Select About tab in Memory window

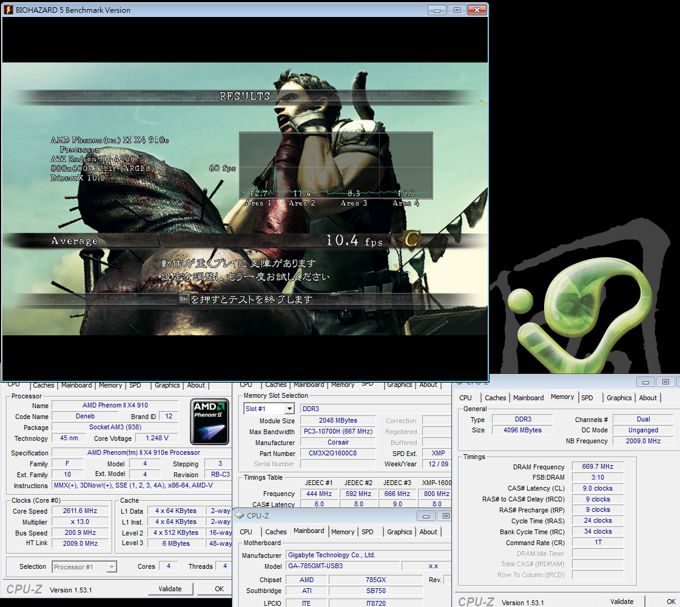[647, 398]
